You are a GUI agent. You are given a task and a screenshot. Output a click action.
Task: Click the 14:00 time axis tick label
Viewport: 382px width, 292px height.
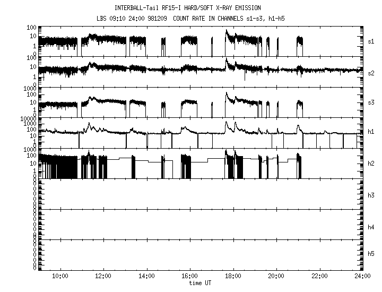(x=146, y=276)
